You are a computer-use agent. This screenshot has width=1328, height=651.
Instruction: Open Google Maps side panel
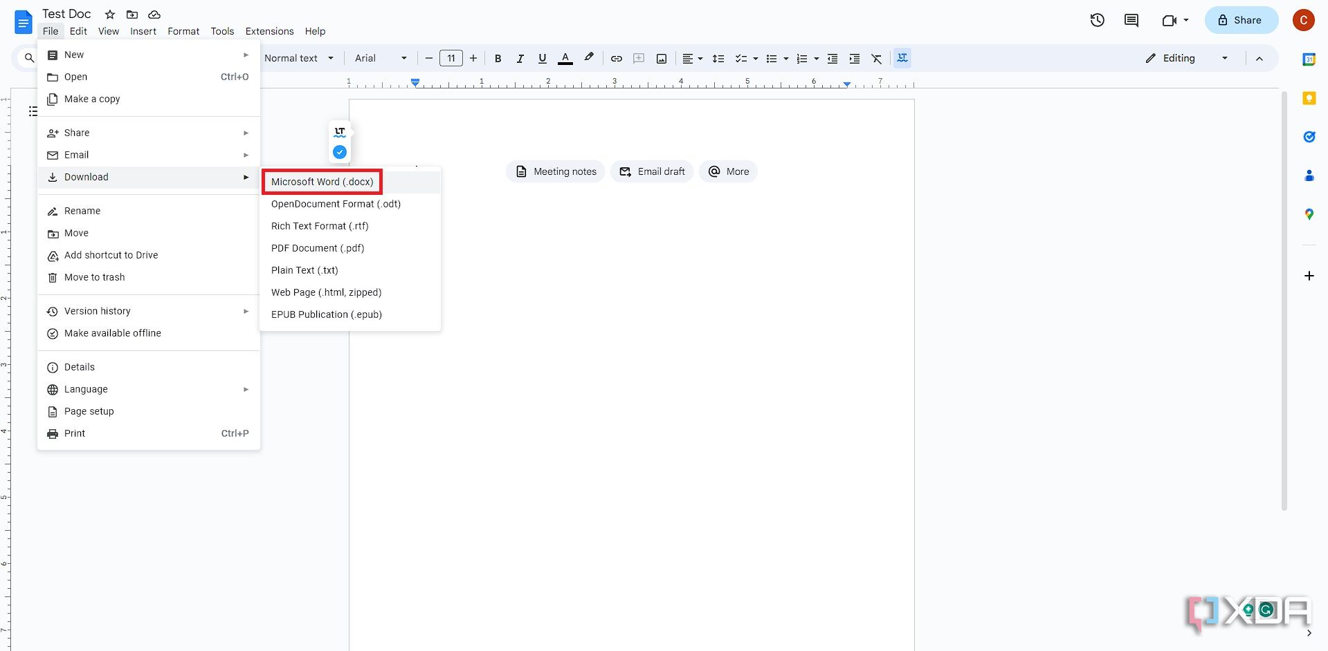1309,214
